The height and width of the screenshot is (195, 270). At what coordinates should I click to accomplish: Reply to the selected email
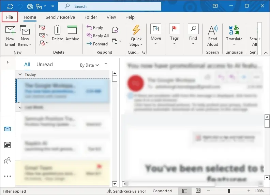(95, 27)
